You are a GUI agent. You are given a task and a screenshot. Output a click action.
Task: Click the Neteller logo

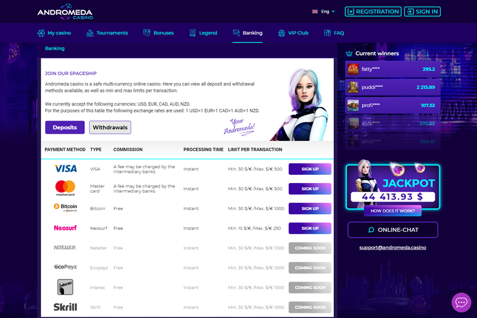click(65, 248)
